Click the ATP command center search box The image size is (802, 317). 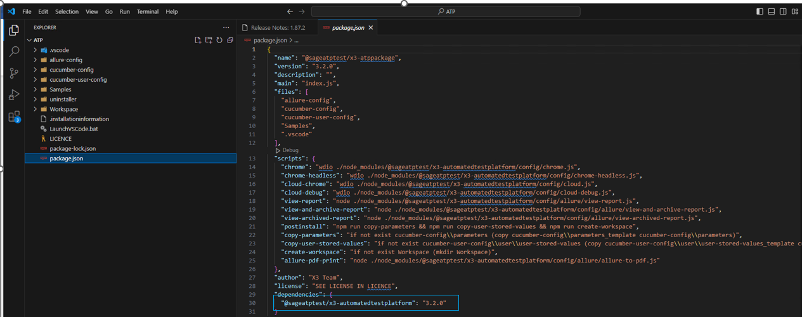click(446, 11)
